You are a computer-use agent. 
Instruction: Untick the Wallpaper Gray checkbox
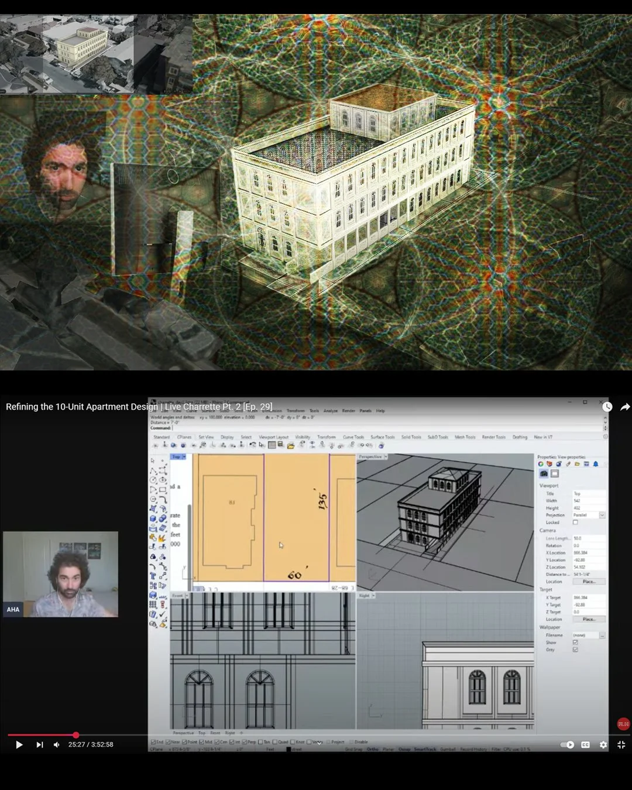(x=575, y=650)
